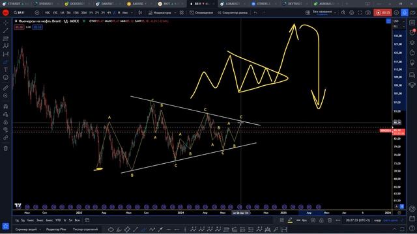Remove all drawings with trash icon in left toolbar
The image size is (417, 234).
(x=6, y=148)
